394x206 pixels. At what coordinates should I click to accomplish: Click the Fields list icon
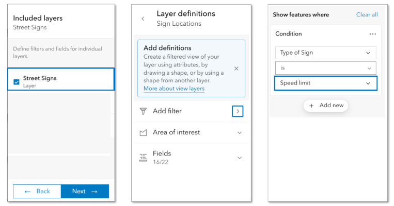tap(143, 158)
